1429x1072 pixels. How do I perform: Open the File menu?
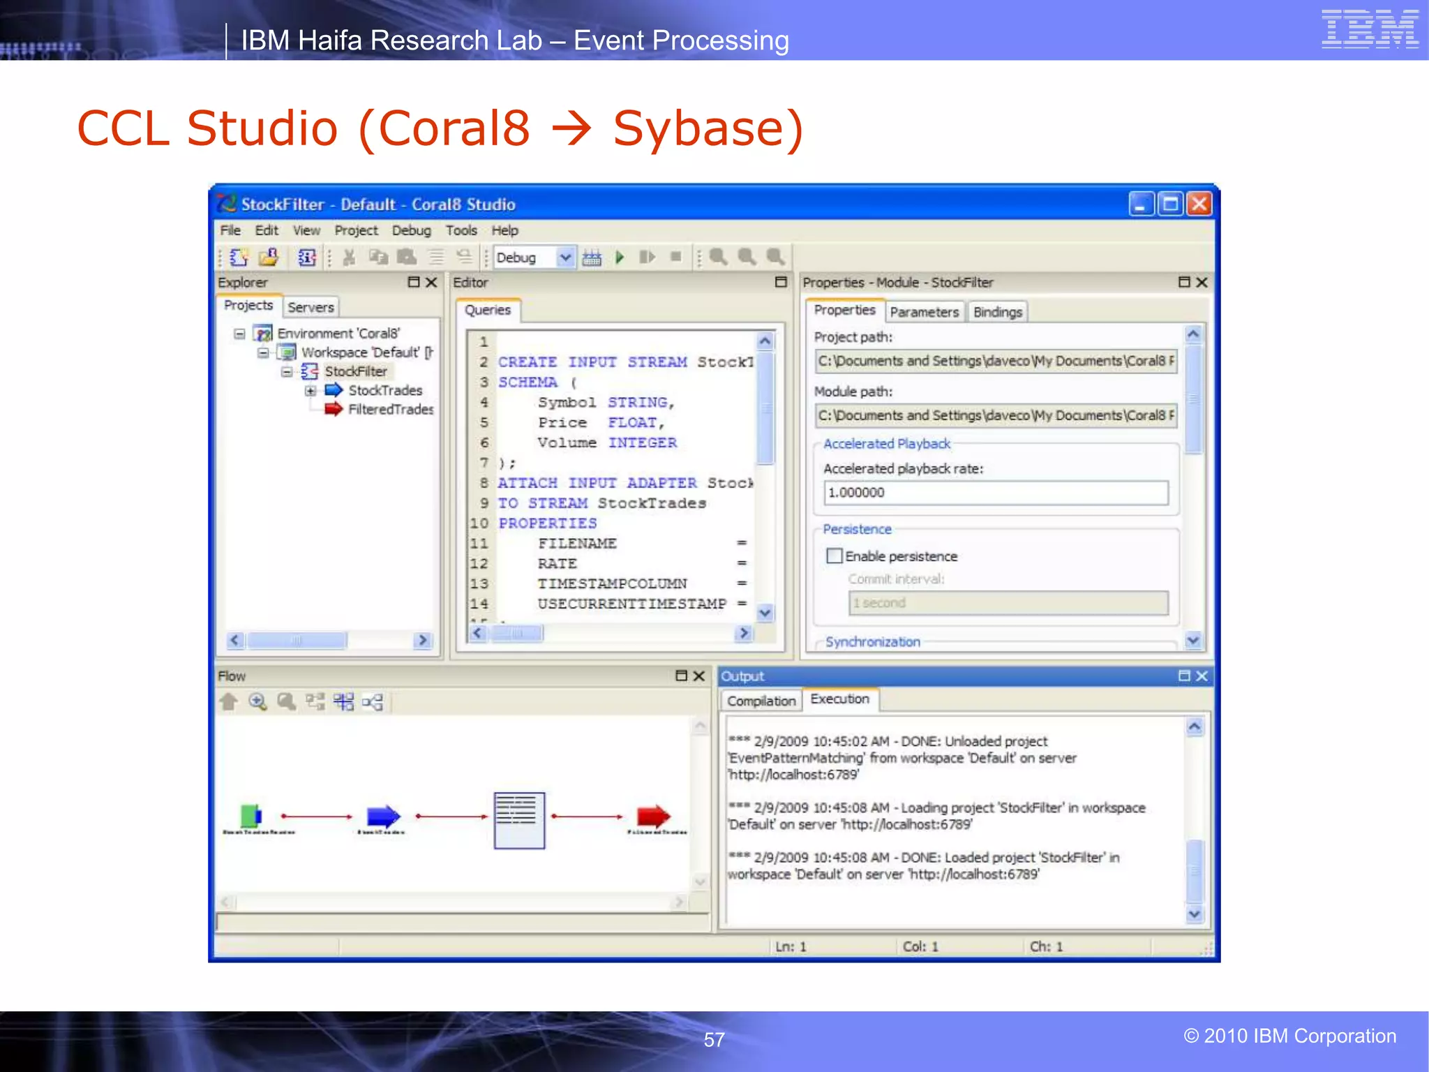230,230
